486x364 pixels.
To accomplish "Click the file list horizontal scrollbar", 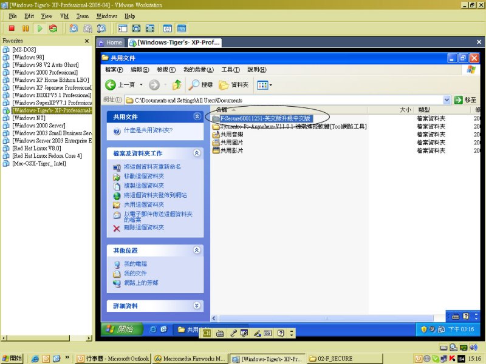I will click(326, 318).
